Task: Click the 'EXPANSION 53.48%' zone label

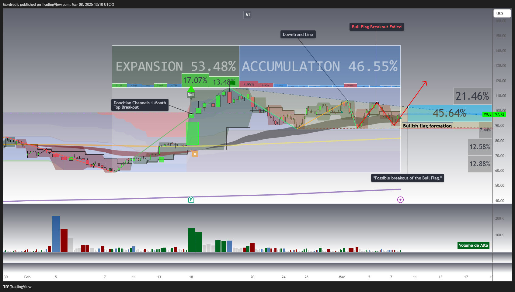Action: (x=176, y=66)
